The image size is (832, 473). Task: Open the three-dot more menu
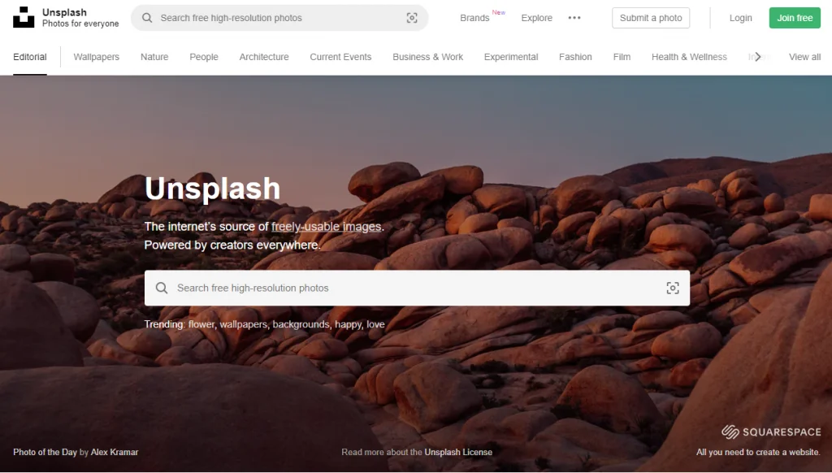click(x=574, y=18)
